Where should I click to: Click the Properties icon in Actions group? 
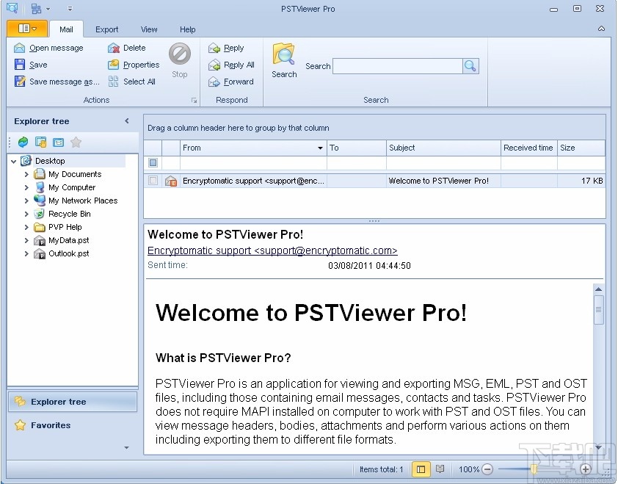114,65
